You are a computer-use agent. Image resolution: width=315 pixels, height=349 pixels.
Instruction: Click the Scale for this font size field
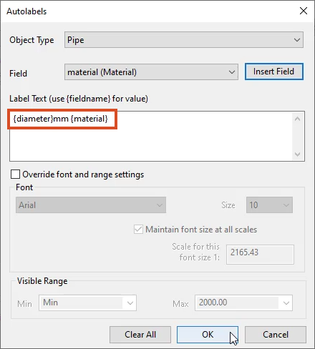click(260, 255)
